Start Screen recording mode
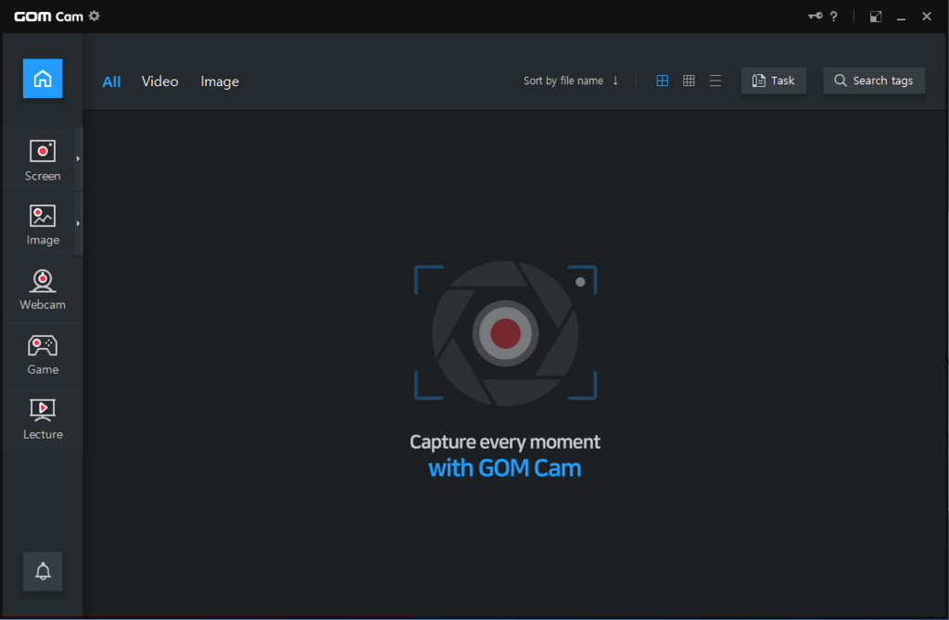Image resolution: width=949 pixels, height=620 pixels. click(x=43, y=159)
